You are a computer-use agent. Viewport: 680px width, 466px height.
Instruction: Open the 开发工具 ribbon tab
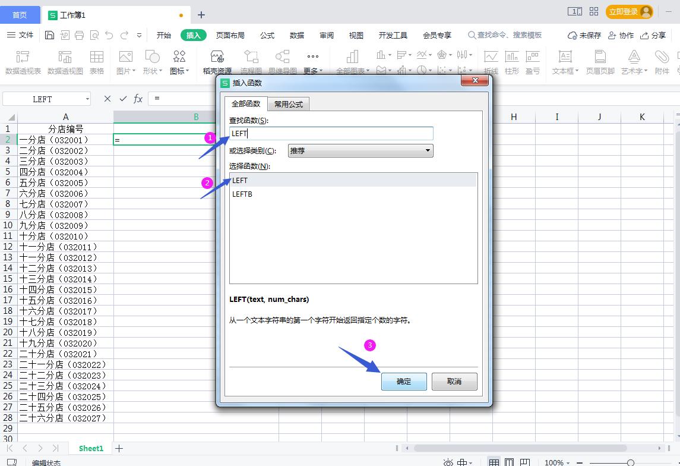(x=393, y=35)
